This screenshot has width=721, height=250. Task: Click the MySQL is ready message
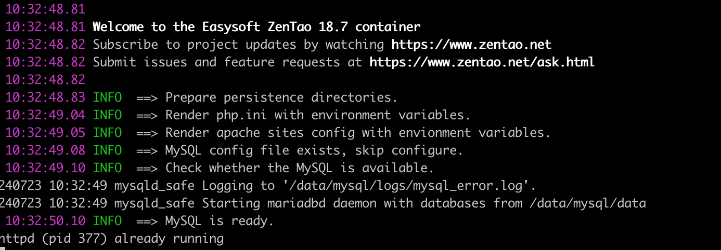[x=219, y=221]
